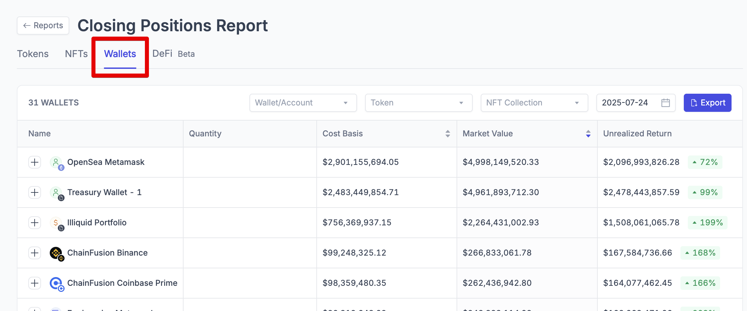Open the NFT Collection dropdown
This screenshot has height=311, width=747.
point(534,103)
